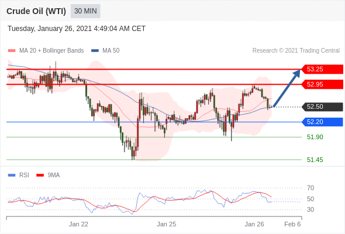The width and height of the screenshot is (345, 234).
Task: Click the Jan 26 date label
Action: tap(254, 224)
